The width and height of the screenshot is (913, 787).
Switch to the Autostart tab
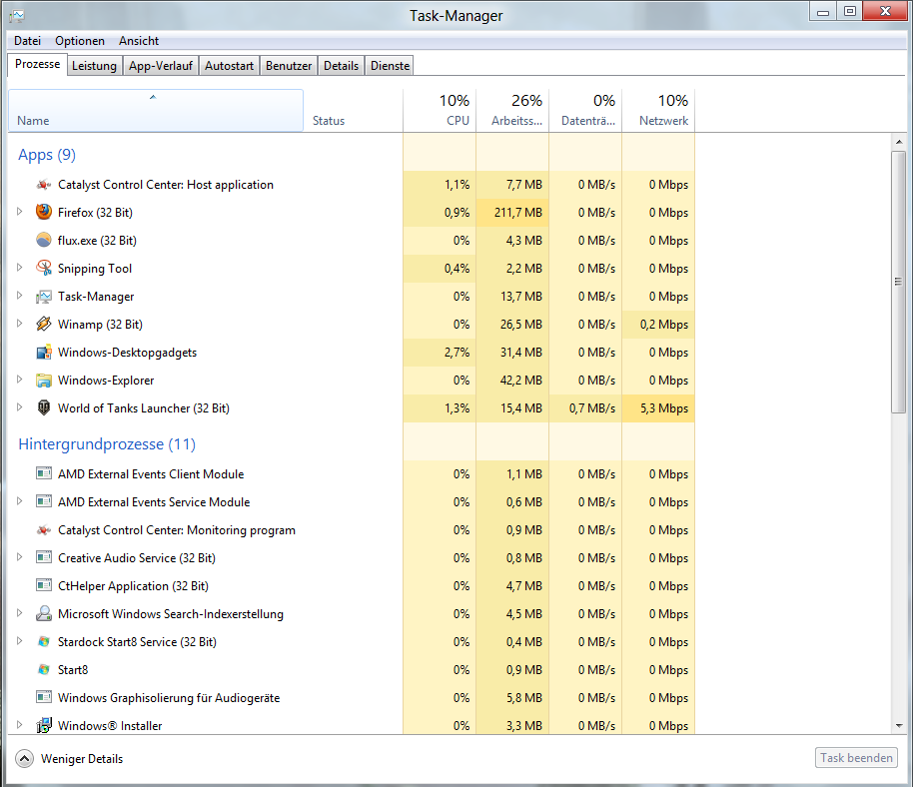tap(230, 66)
